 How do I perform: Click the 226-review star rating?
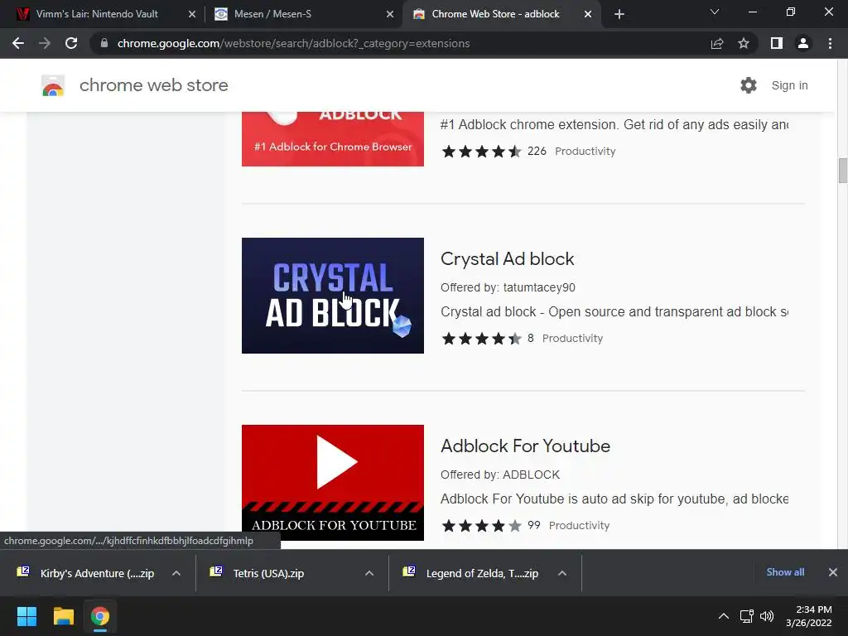tap(481, 152)
